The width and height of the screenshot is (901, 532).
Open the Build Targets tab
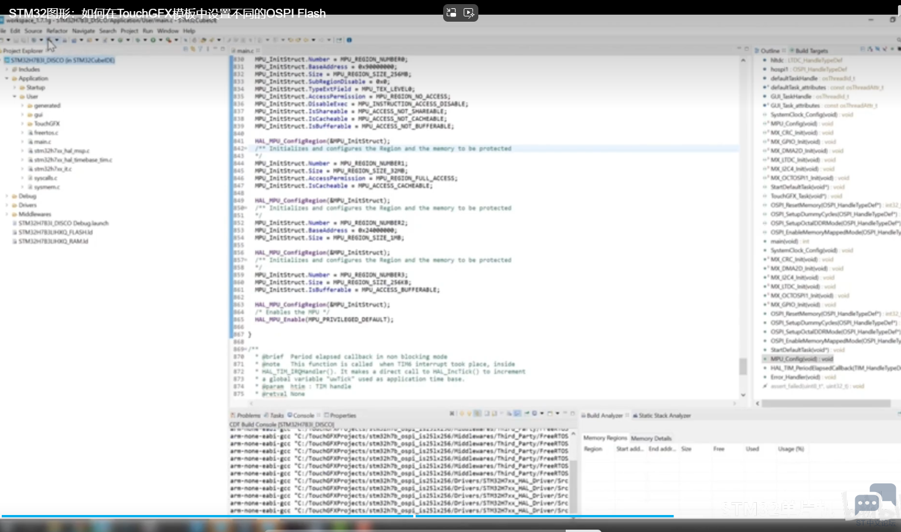(x=808, y=50)
